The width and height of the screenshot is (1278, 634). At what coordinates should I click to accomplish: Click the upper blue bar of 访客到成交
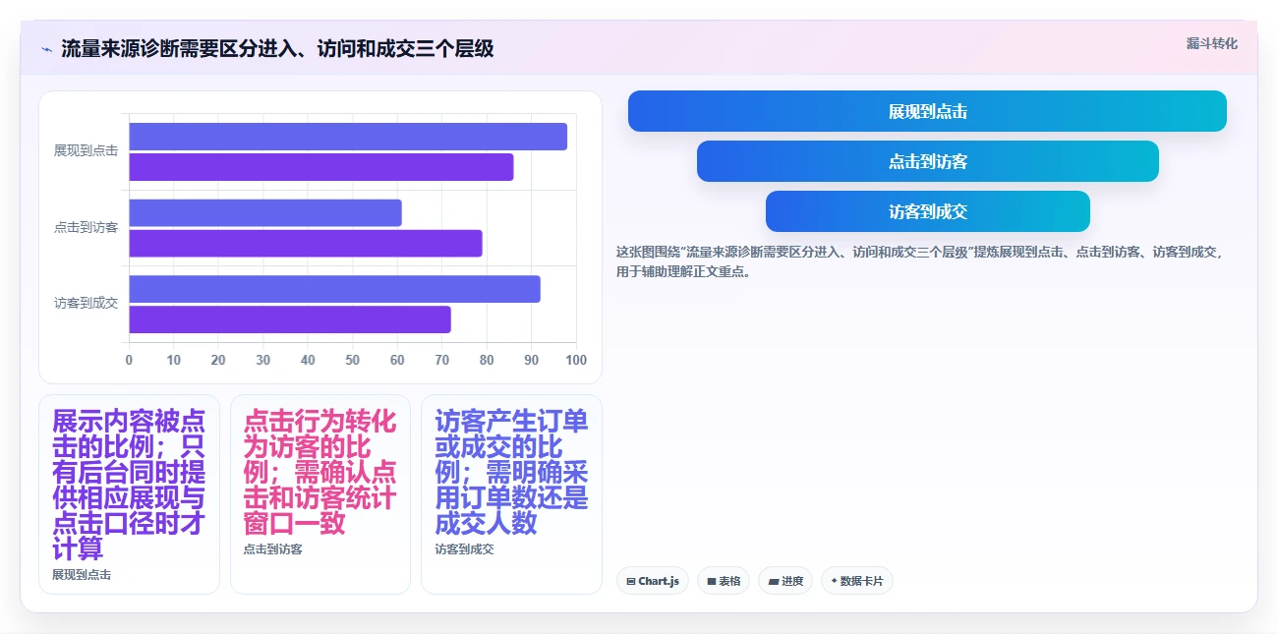pyautogui.click(x=335, y=289)
